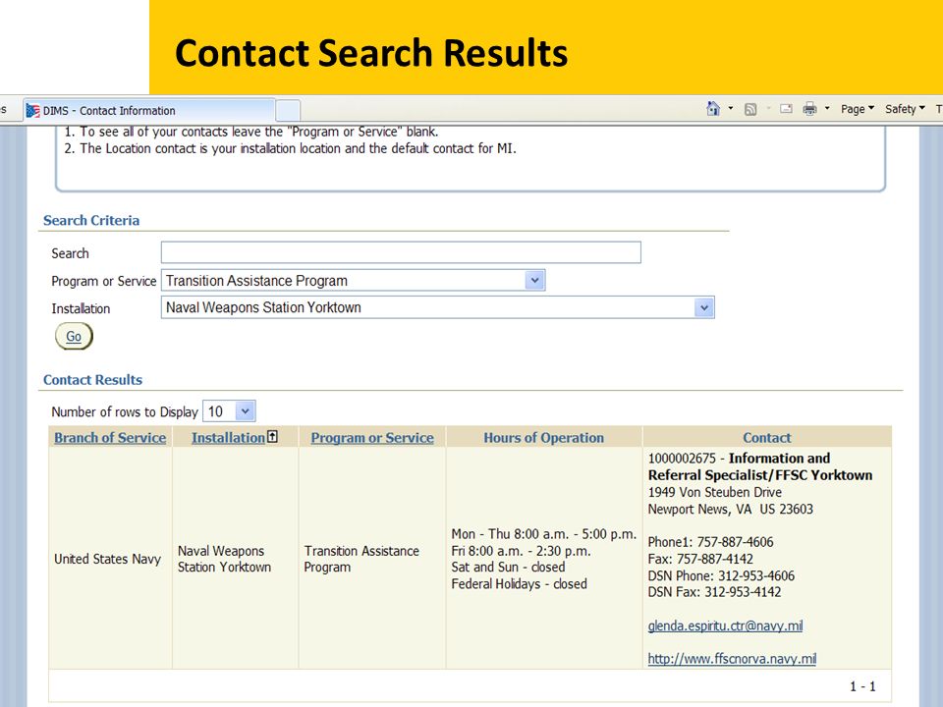Sort by Installation column header
The height and width of the screenshot is (707, 943).
(228, 438)
